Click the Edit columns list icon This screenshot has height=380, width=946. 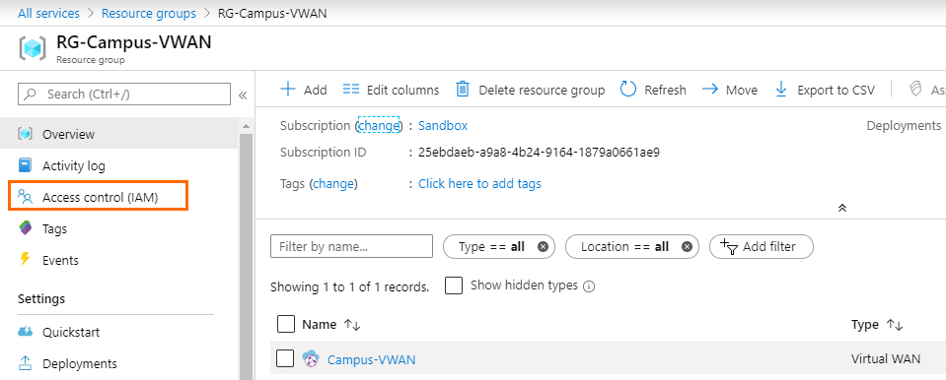click(x=351, y=90)
